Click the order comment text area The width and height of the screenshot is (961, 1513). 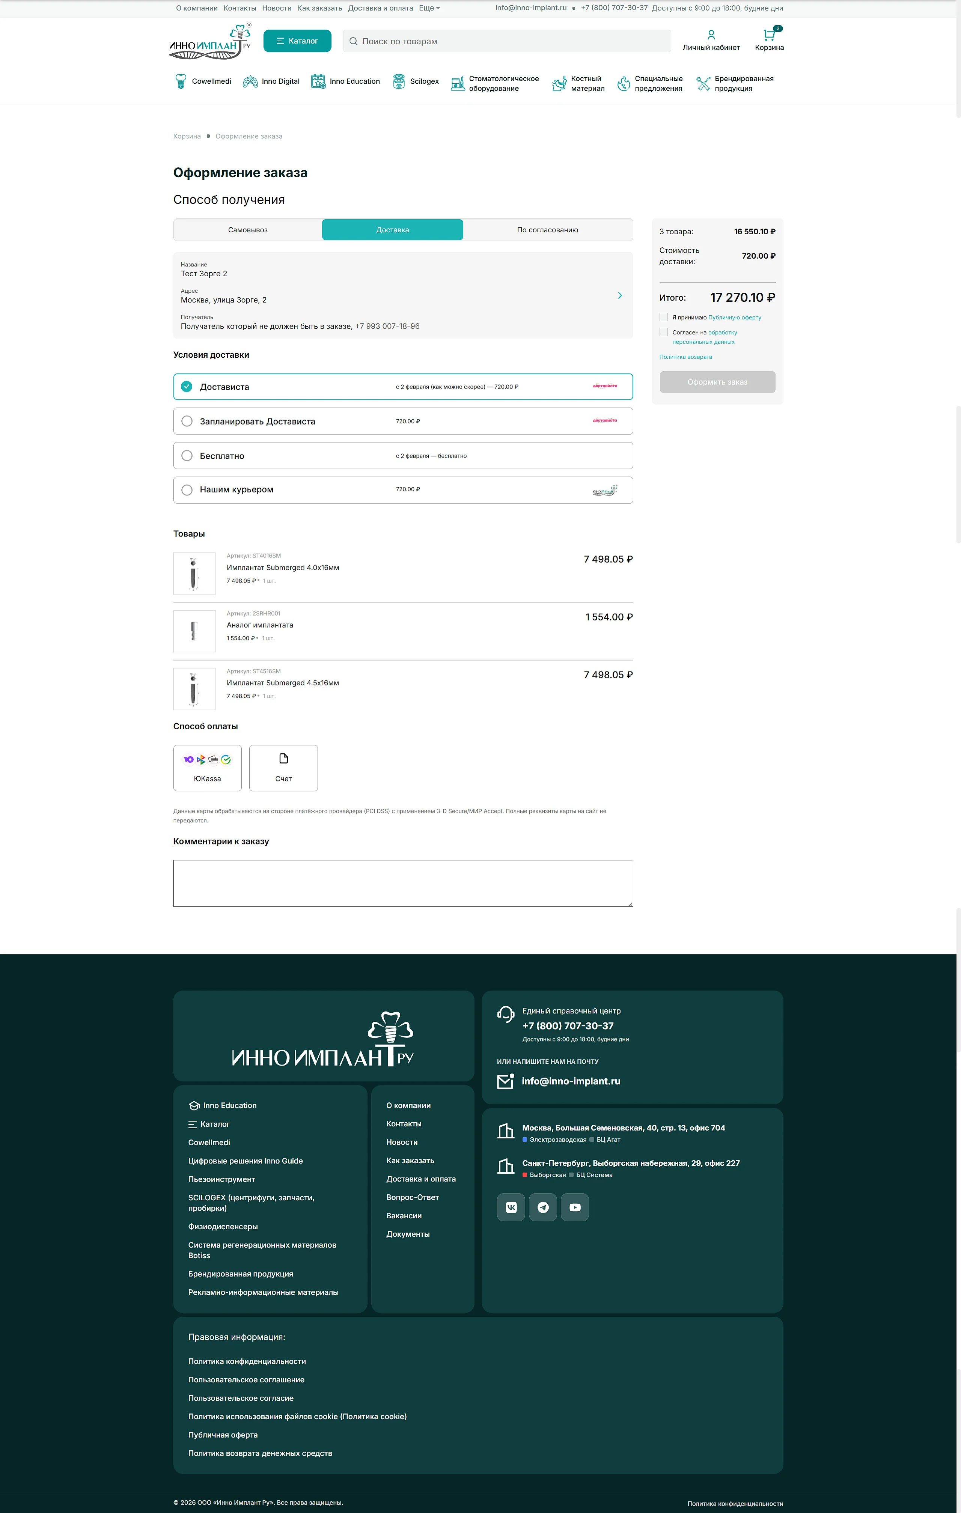pos(403,884)
